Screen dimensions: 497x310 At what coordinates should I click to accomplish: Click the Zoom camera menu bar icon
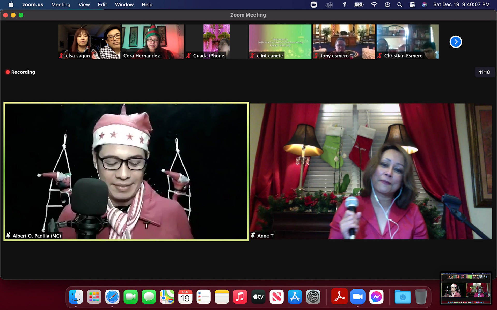pyautogui.click(x=313, y=5)
